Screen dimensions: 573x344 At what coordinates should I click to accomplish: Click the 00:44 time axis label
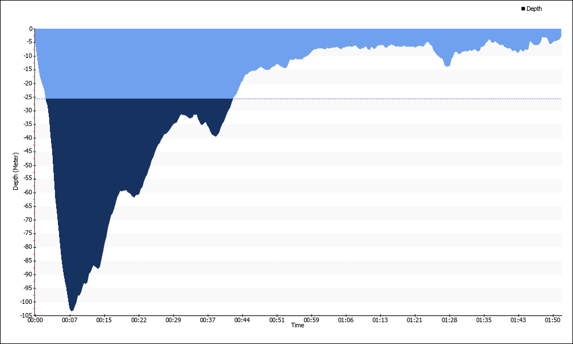click(242, 320)
